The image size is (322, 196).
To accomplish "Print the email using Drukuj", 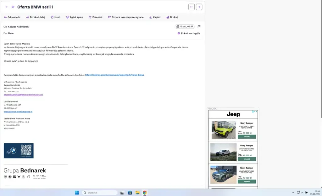I will [x=172, y=17].
